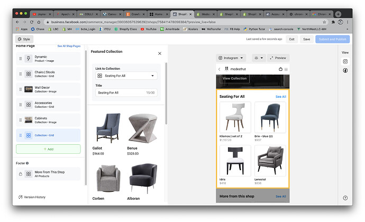Click the drag handle of Wall Decor section

pos(21,89)
